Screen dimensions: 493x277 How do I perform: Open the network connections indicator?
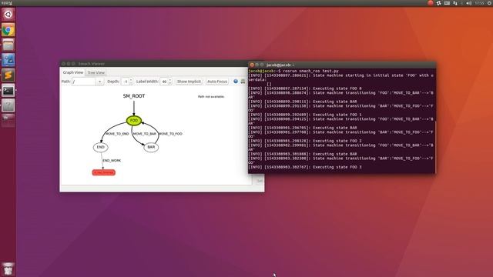[455, 3]
